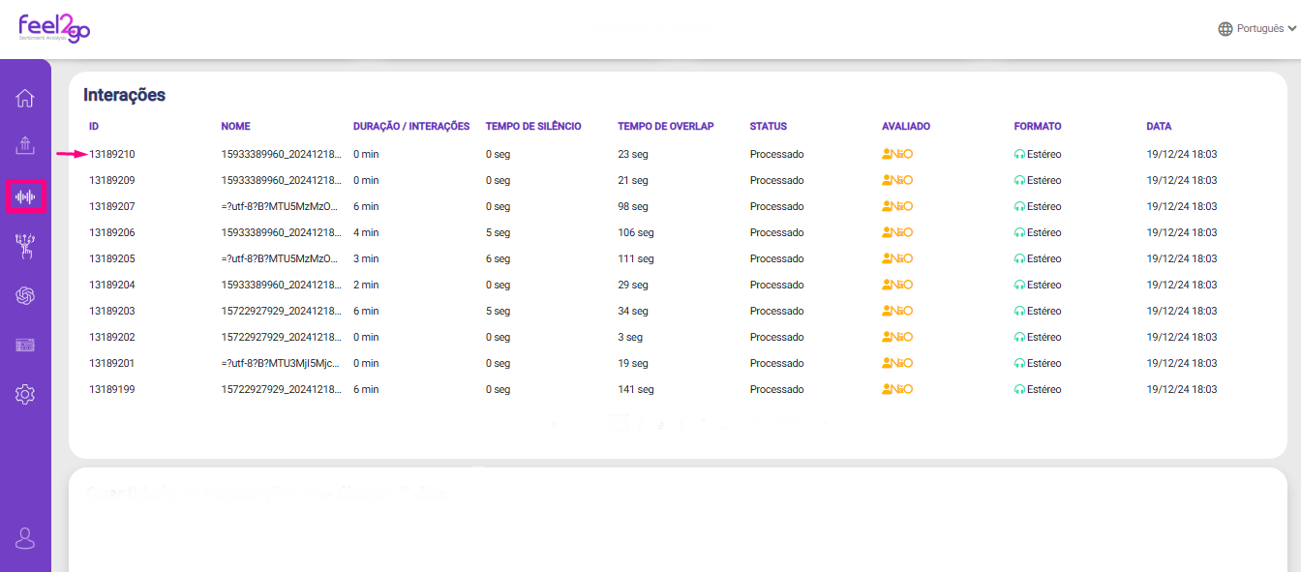This screenshot has width=1301, height=572.
Task: Click the AVALIADO column header
Action: (x=906, y=126)
